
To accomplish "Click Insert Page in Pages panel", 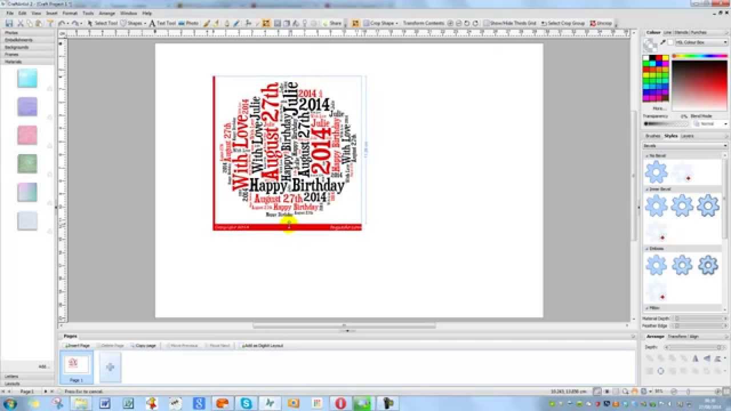I will (78, 345).
